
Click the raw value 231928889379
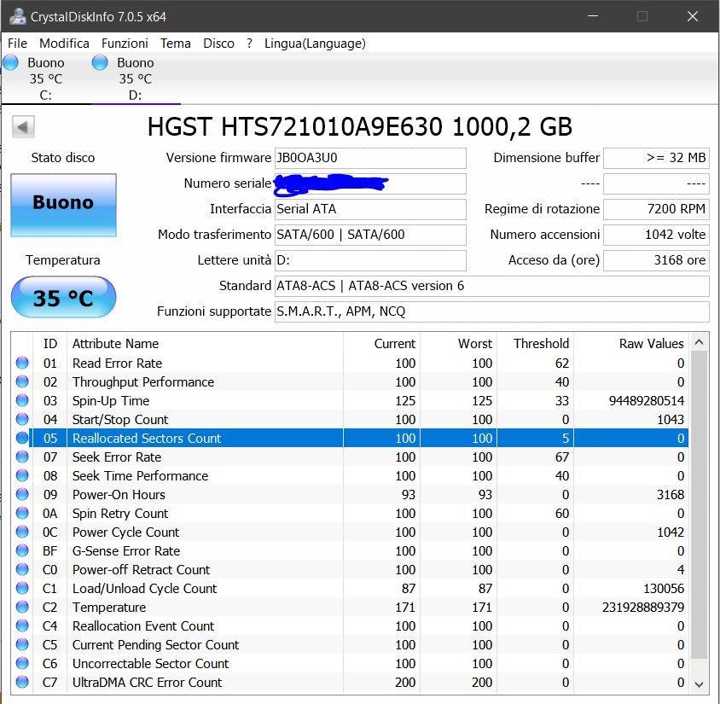[643, 608]
